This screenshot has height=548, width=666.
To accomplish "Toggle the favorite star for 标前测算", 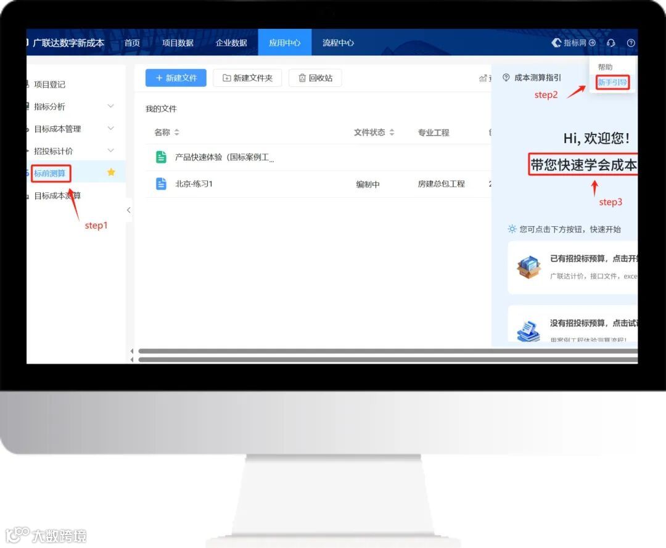I will click(x=111, y=172).
